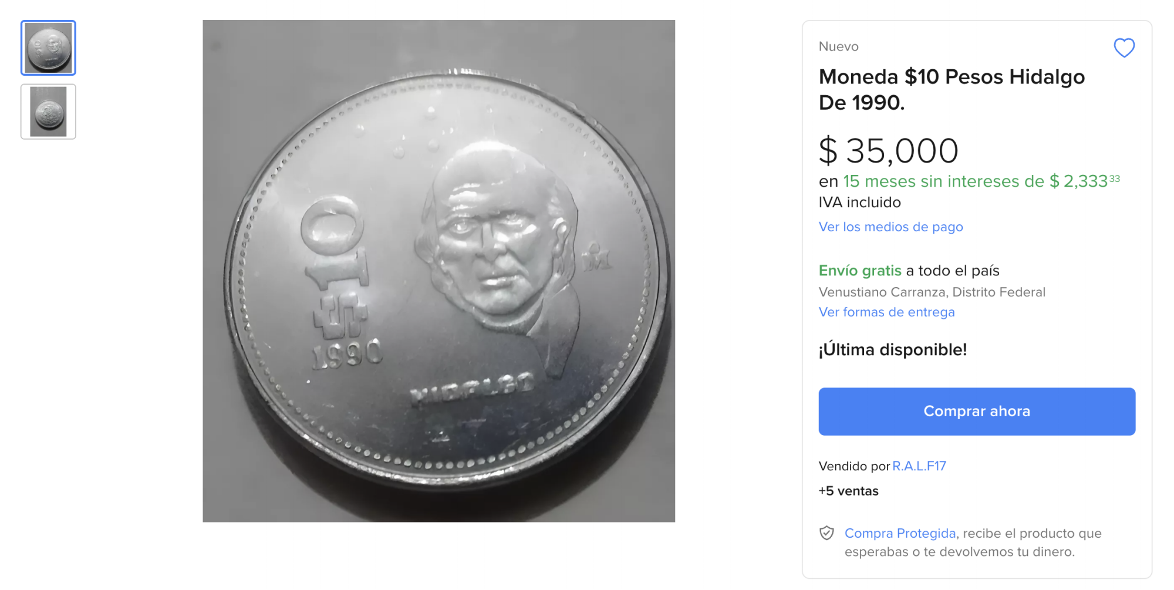Select the first coin thumbnail
The image size is (1174, 590).
[48, 48]
